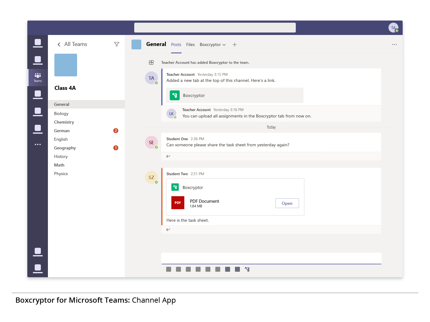The width and height of the screenshot is (430, 322).
Task: Click the Open button for the PDF Document
Action: pos(287,203)
